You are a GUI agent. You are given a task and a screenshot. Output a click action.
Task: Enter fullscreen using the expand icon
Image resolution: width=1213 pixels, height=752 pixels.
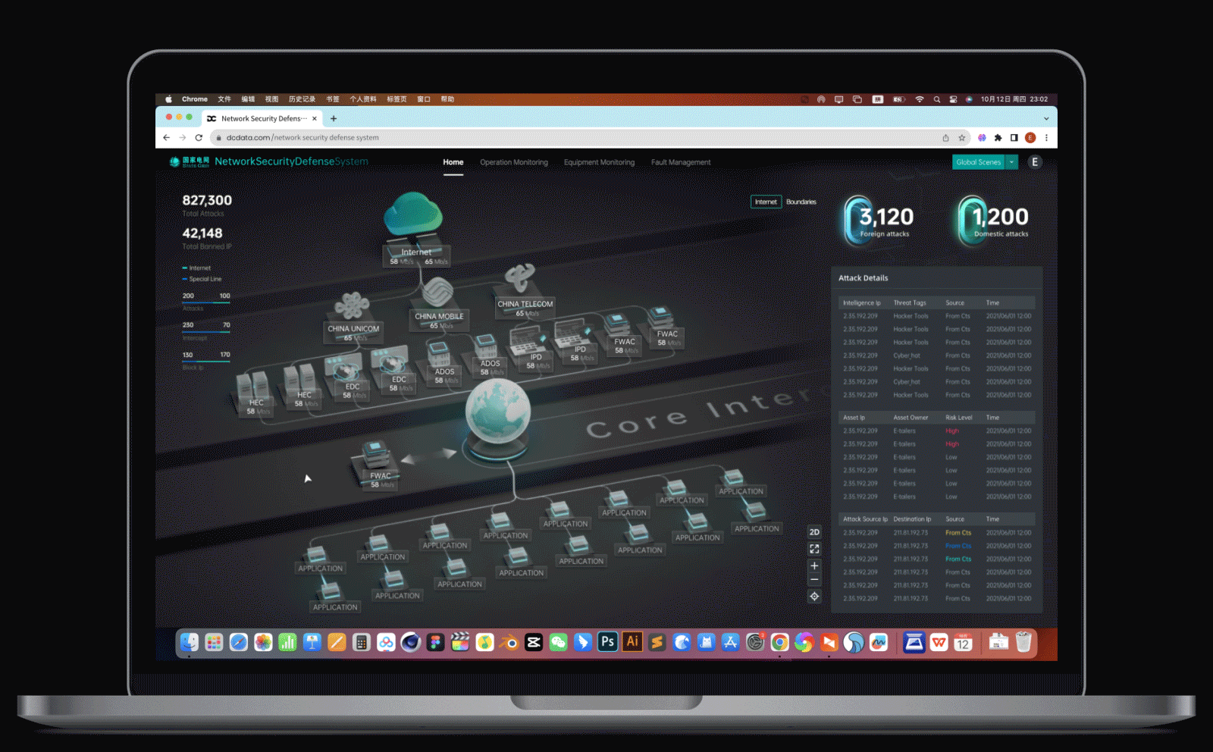coord(814,549)
